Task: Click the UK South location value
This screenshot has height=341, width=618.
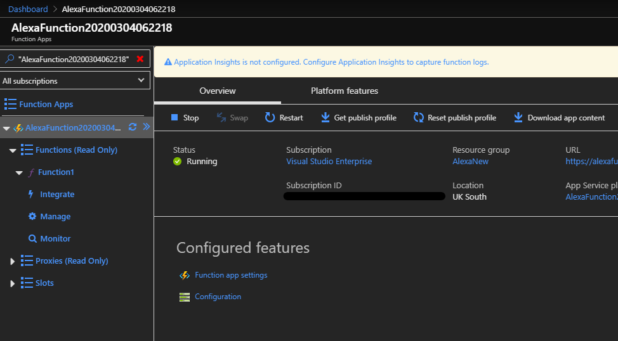Action: 470,197
